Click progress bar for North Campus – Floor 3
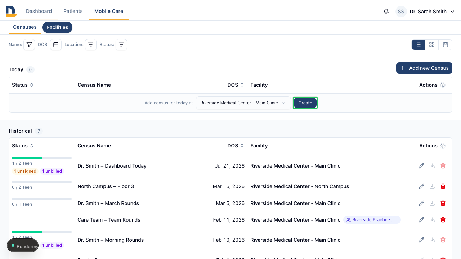The height and width of the screenshot is (259, 461). [x=42, y=182]
